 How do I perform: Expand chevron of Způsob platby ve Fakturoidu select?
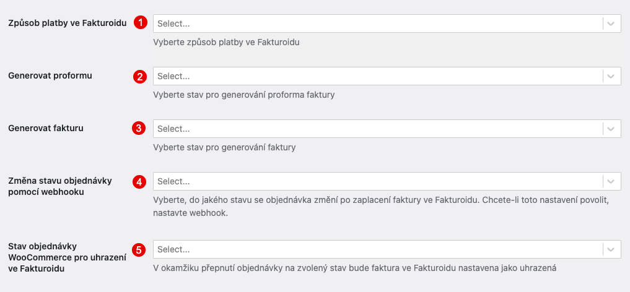pyautogui.click(x=611, y=24)
